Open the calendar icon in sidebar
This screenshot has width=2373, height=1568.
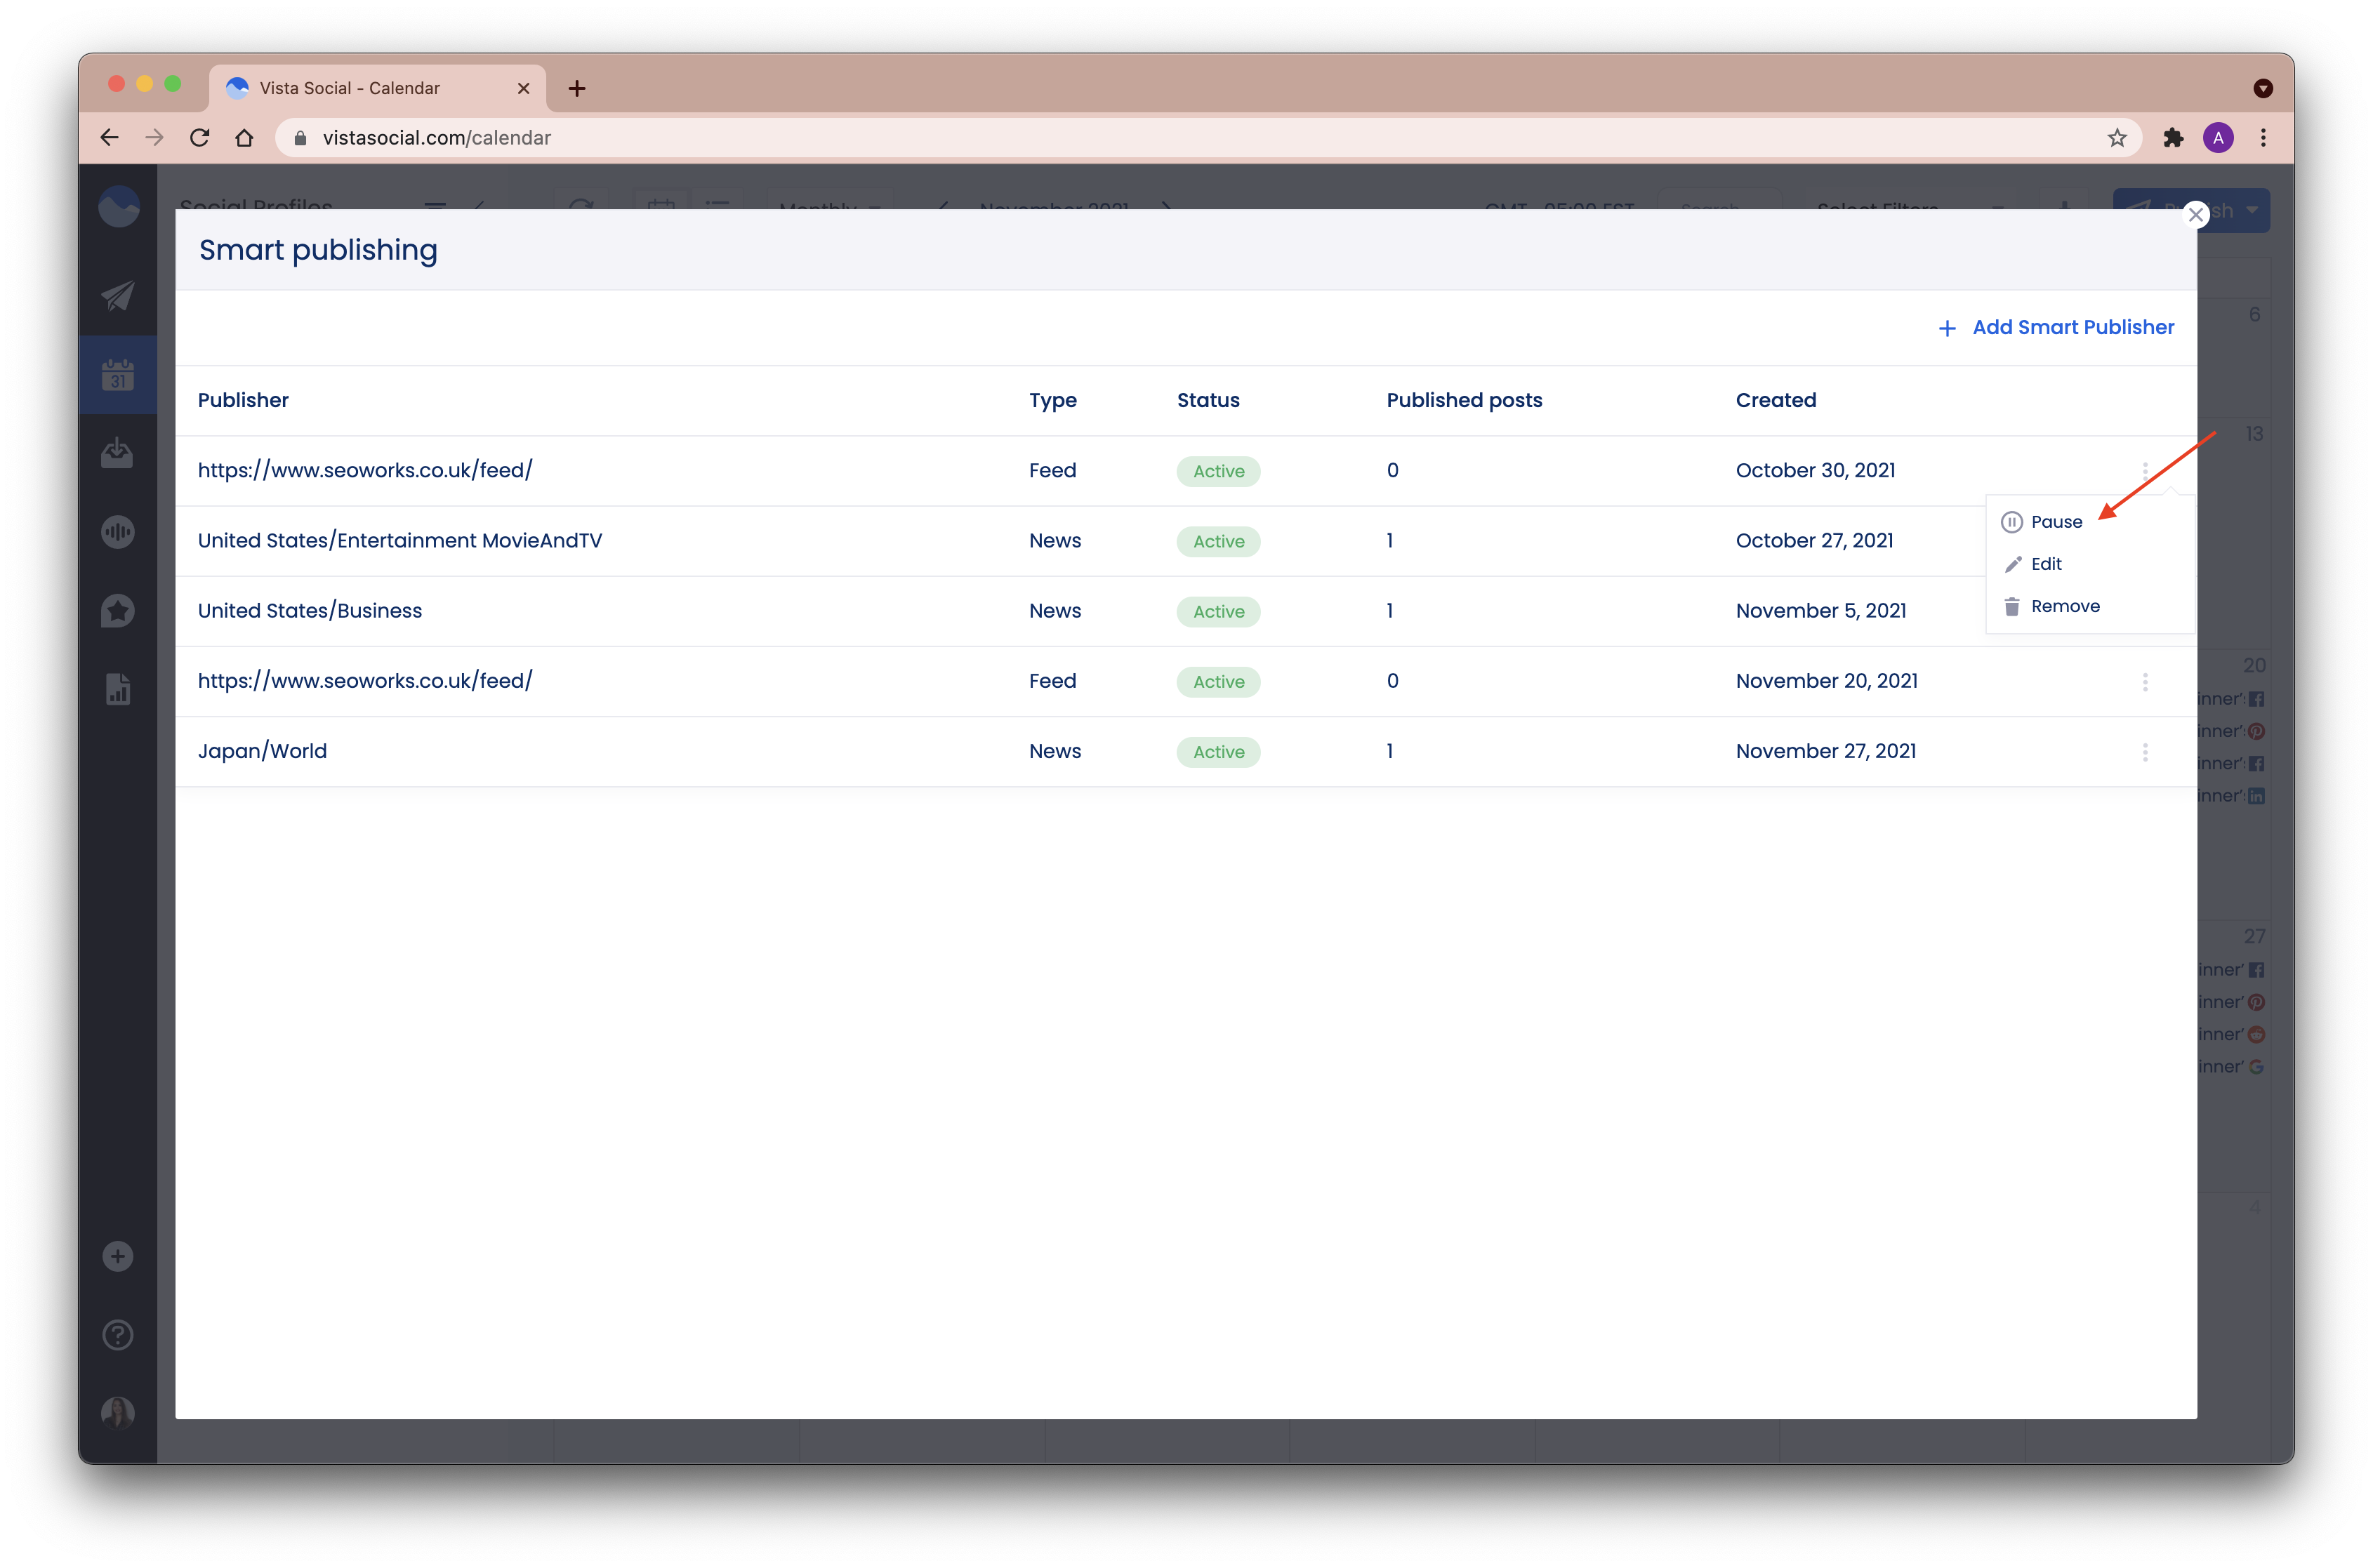click(118, 375)
